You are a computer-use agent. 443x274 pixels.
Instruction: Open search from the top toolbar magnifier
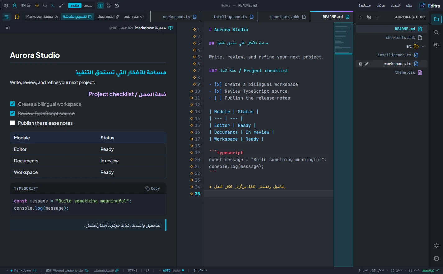tap(45, 6)
